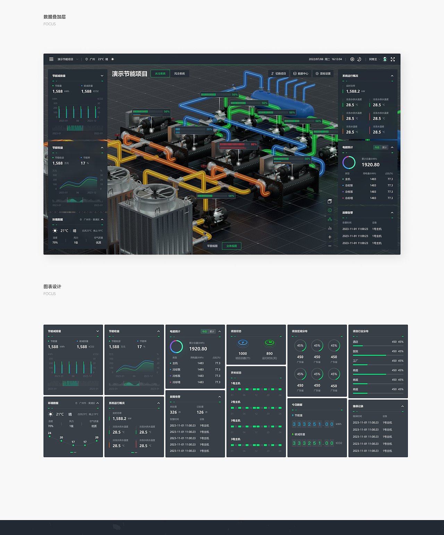The image size is (444, 535).
Task: Click the 3D cube view icon
Action: pyautogui.click(x=330, y=201)
